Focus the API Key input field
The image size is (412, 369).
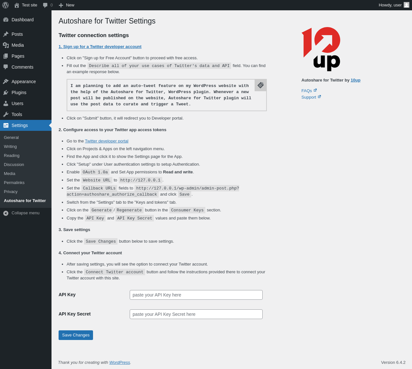tap(196, 295)
